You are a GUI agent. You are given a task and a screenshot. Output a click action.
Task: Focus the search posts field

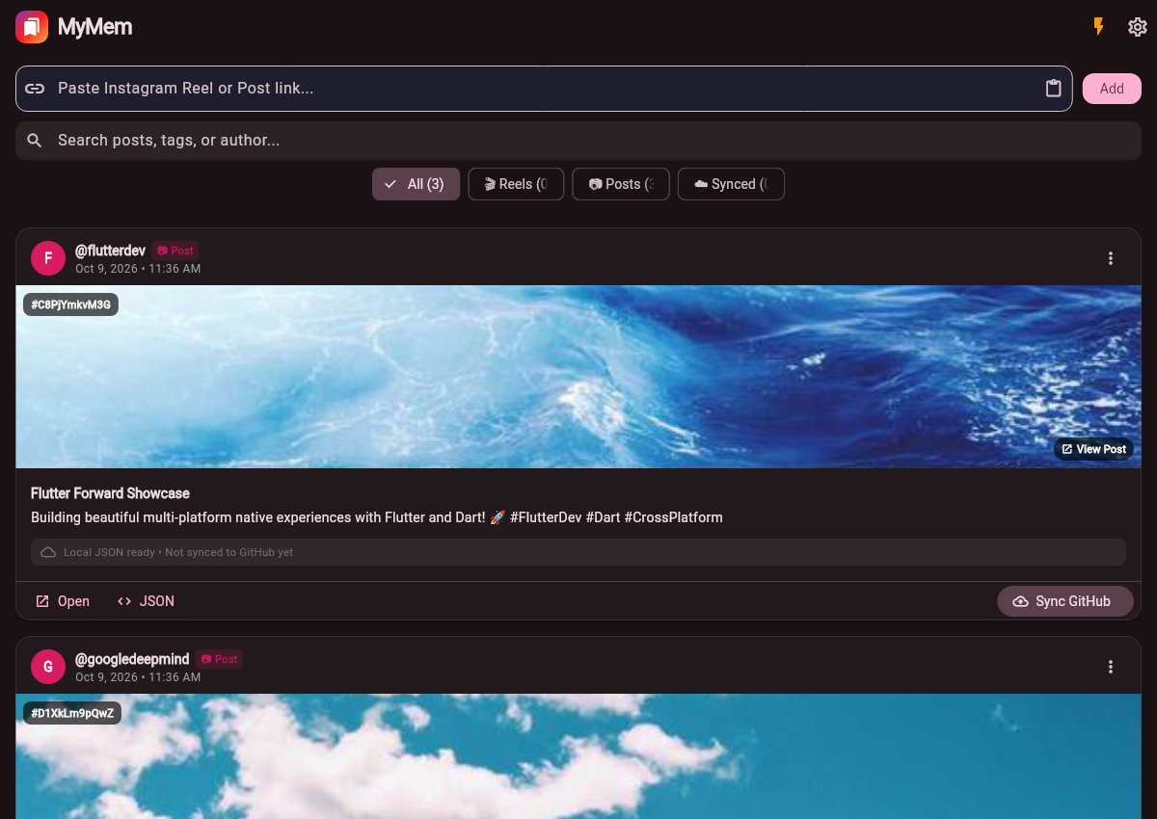578,141
